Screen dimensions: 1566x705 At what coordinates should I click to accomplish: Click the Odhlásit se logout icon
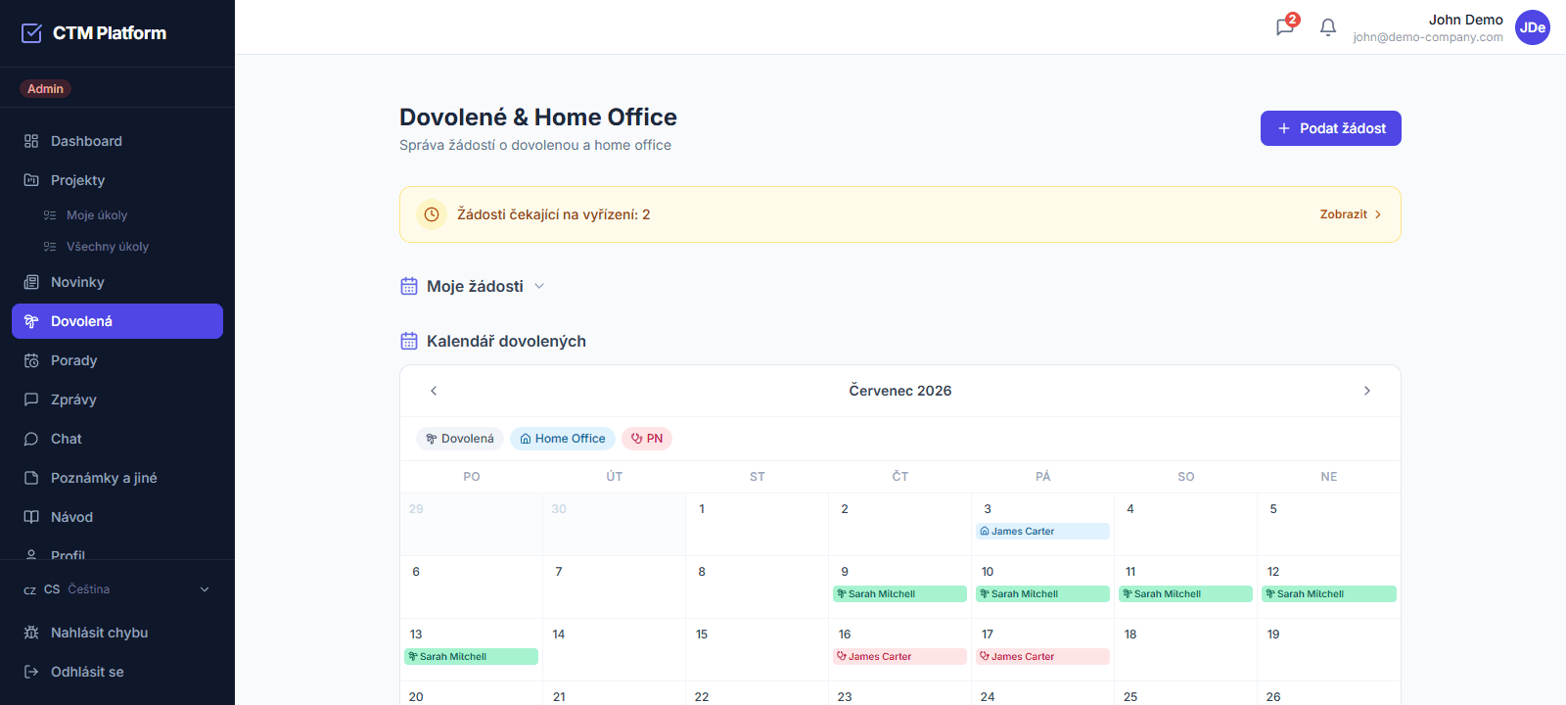pos(31,672)
